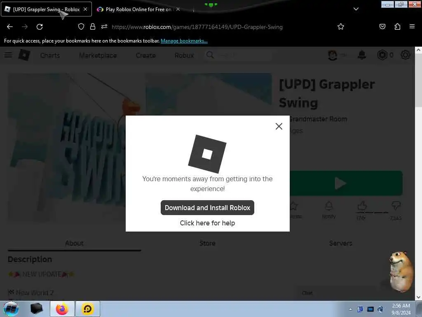Click the Roblox search field
Screen dimensions: 422x317
pos(238,55)
